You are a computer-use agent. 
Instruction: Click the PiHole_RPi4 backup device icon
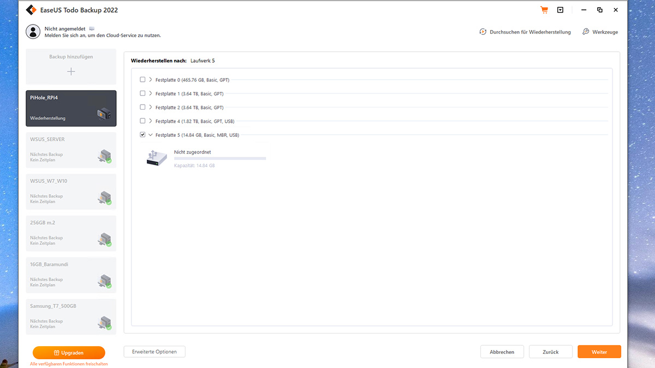(x=104, y=114)
